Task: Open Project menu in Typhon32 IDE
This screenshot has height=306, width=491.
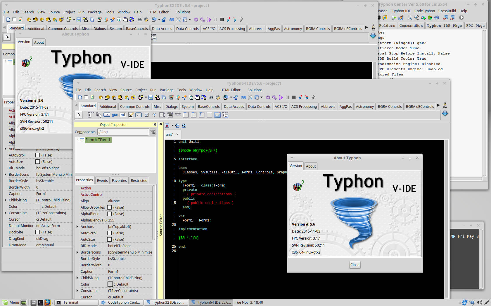Action: coord(69,12)
